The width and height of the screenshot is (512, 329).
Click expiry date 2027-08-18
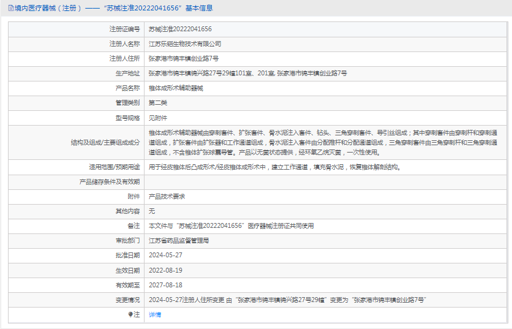tap(165, 286)
